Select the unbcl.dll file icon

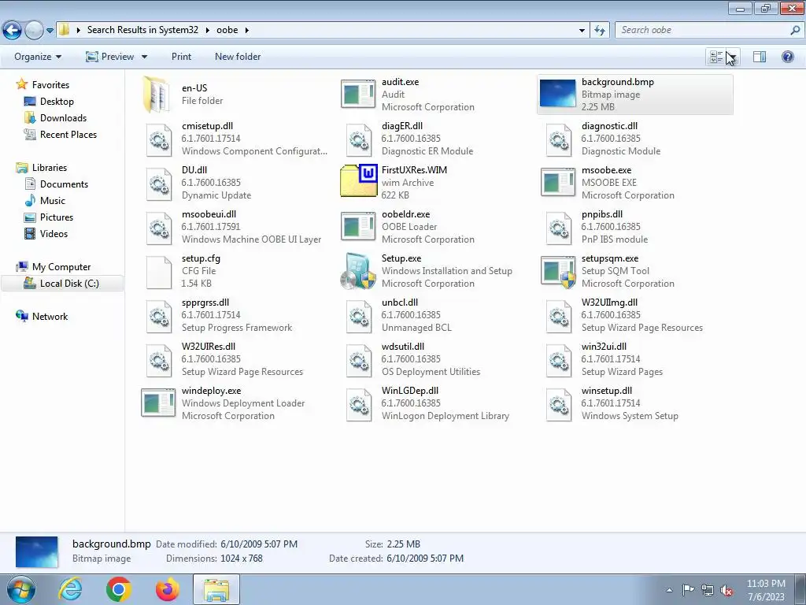[x=359, y=316]
